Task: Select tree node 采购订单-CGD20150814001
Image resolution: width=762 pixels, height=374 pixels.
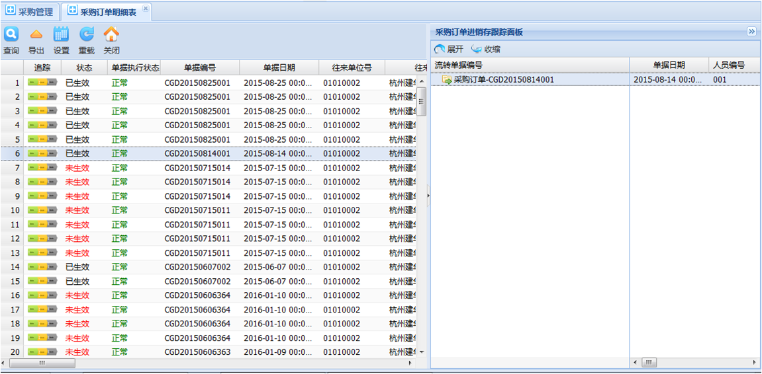Action: 503,79
